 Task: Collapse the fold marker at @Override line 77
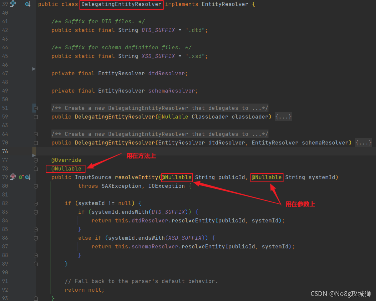tap(36, 160)
